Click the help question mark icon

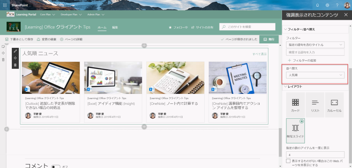337,5
